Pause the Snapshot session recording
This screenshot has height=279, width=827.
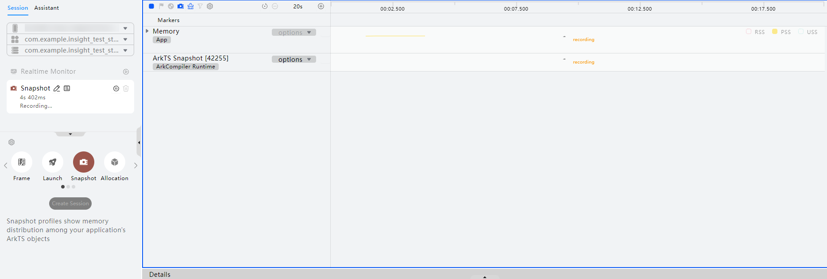coord(116,88)
